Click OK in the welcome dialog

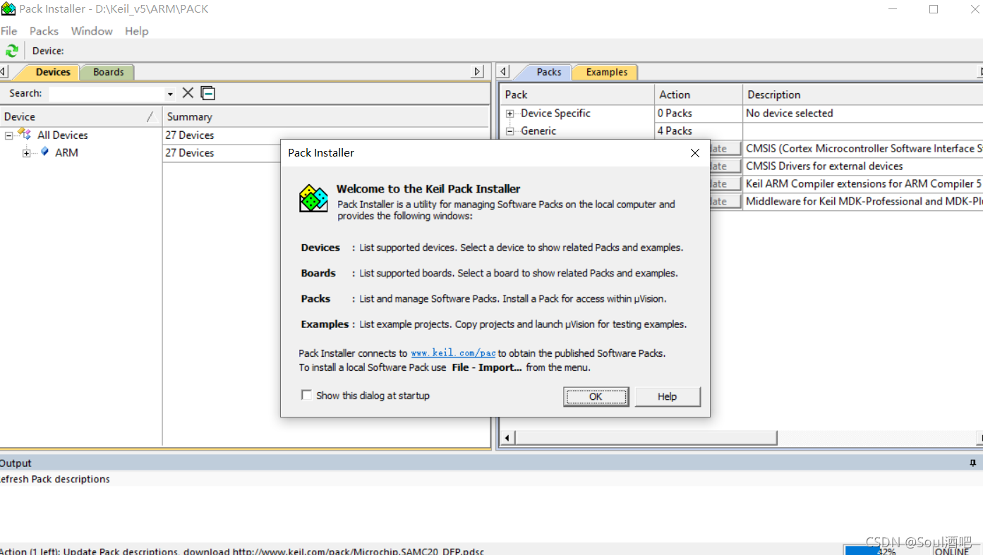tap(596, 396)
